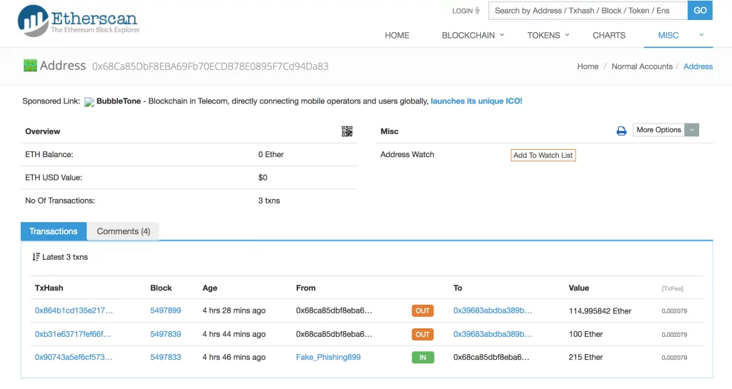This screenshot has width=732, height=389.
Task: Switch to the Comments (4) tab
Action: pos(123,231)
